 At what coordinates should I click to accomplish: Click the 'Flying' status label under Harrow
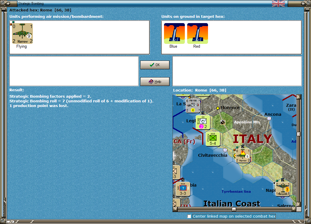(21, 46)
